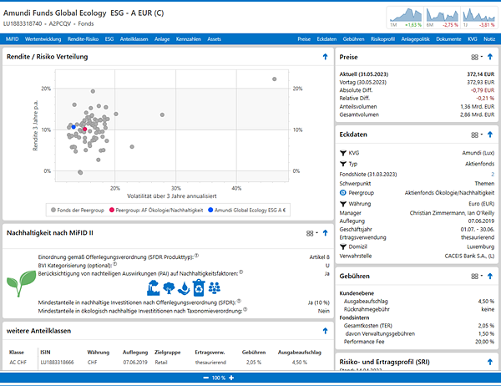This screenshot has height=386, width=501.
Task: Click up arrow in Risiko- und Ertragsprofil panel
Action: click(x=490, y=362)
